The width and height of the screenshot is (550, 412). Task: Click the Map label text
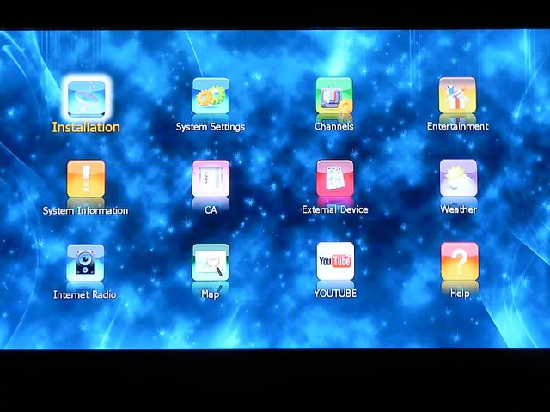[211, 294]
